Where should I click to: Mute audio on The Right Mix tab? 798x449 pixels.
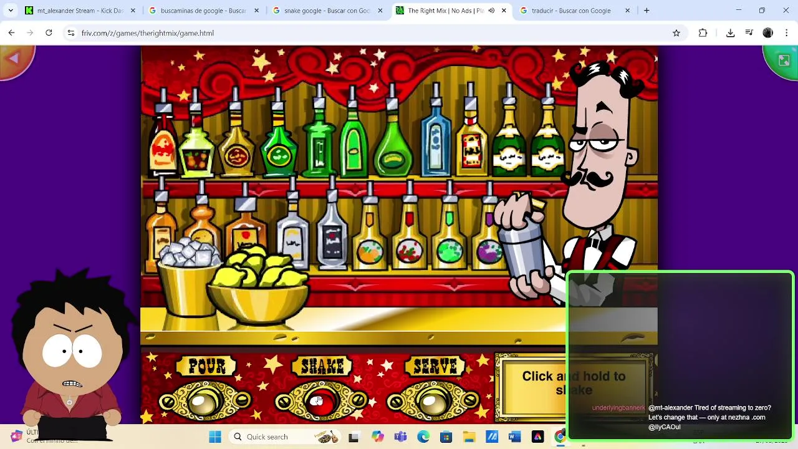pyautogui.click(x=491, y=11)
